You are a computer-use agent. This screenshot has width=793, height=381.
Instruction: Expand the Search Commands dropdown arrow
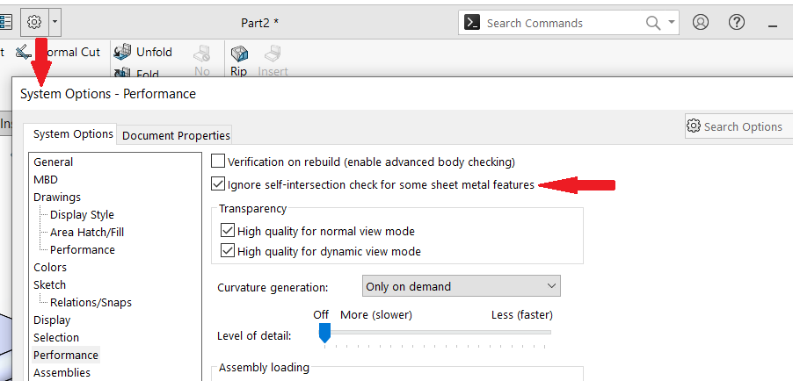click(x=673, y=23)
